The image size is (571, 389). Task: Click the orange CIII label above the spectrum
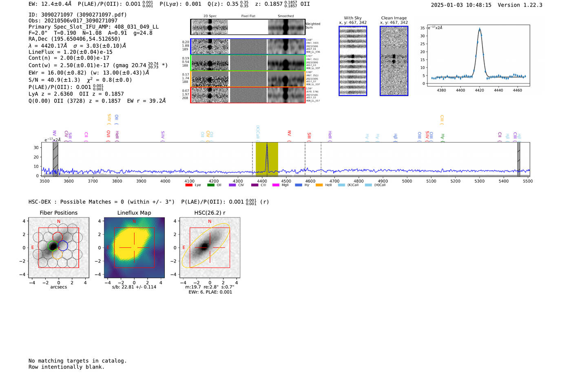tap(442, 120)
